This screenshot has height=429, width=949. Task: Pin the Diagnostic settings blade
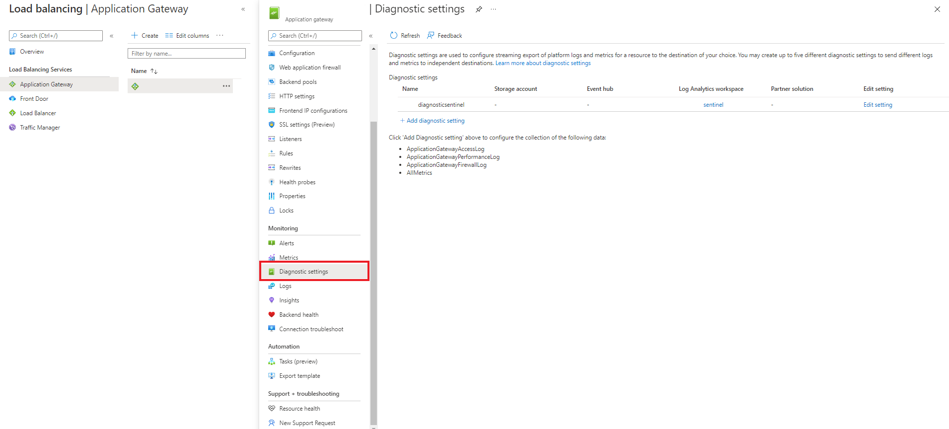479,9
